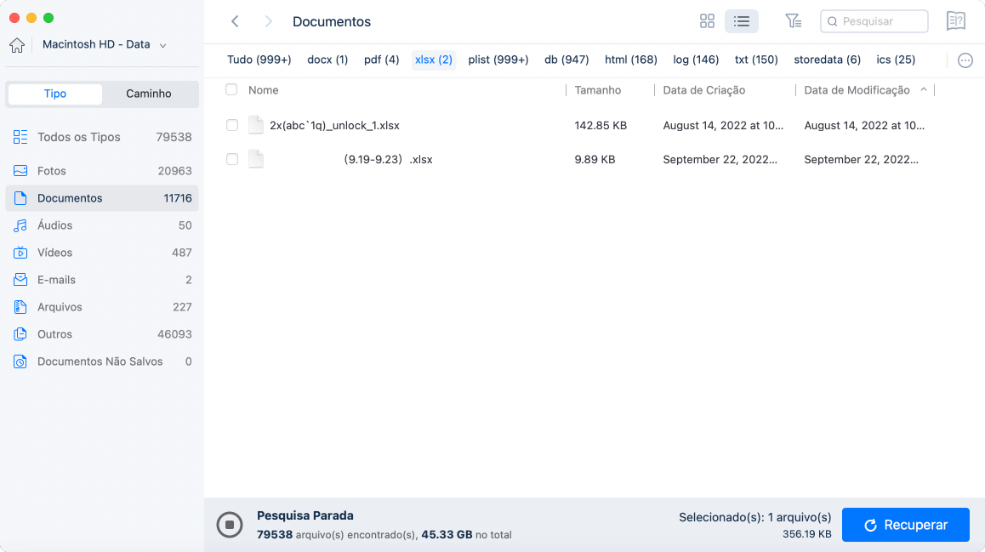This screenshot has height=552, width=985.
Task: Click the 9.89 KB size cell
Action: tap(595, 160)
